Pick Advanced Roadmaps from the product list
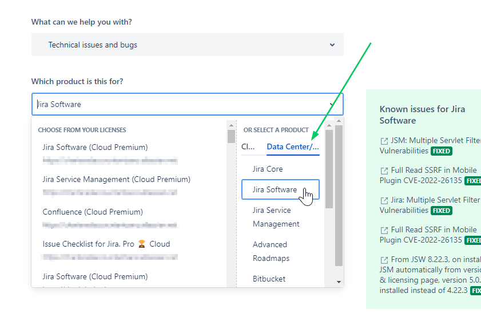 pos(271,251)
